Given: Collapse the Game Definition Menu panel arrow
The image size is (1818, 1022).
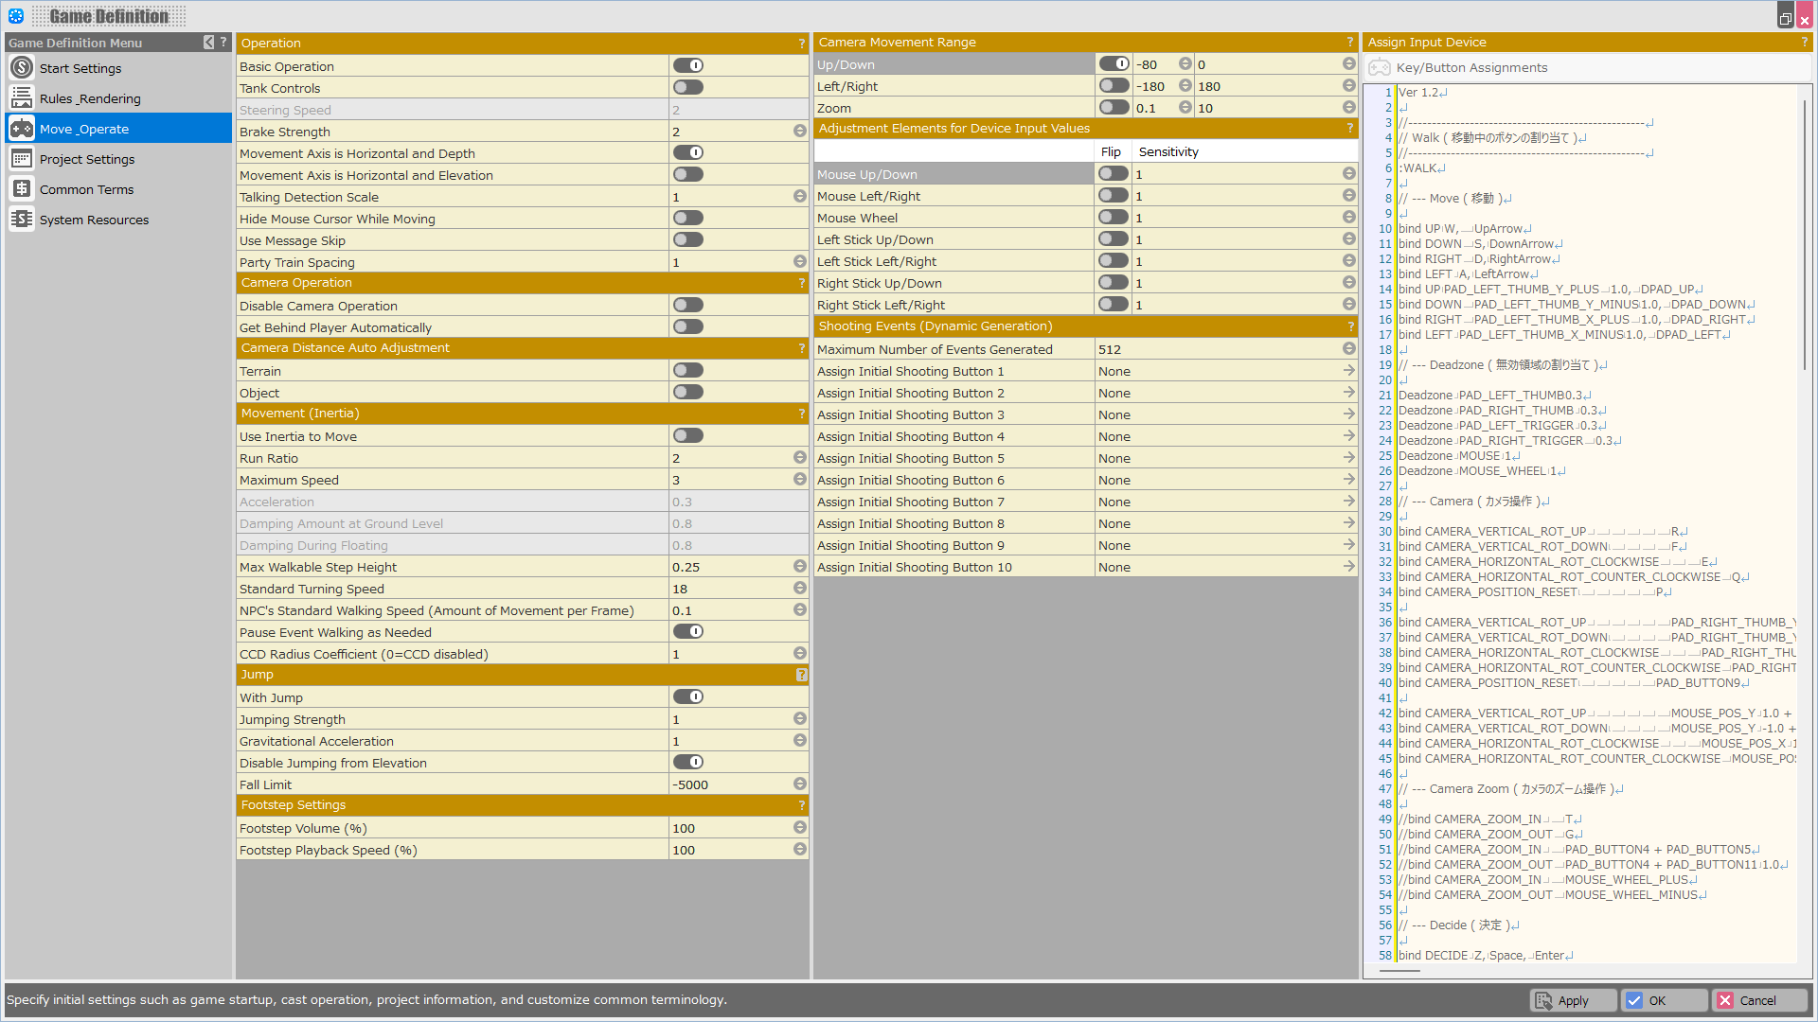Looking at the screenshot, I should click(x=208, y=43).
